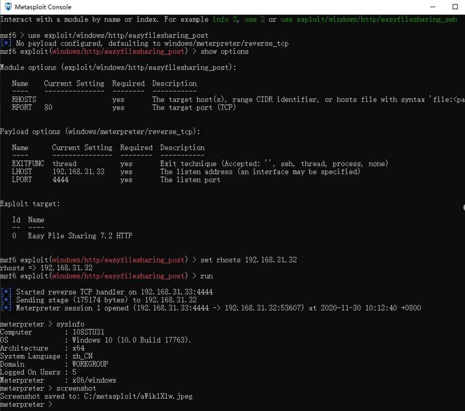Maximize the Metasploit Console window
The width and height of the screenshot is (465, 411).
455,7
